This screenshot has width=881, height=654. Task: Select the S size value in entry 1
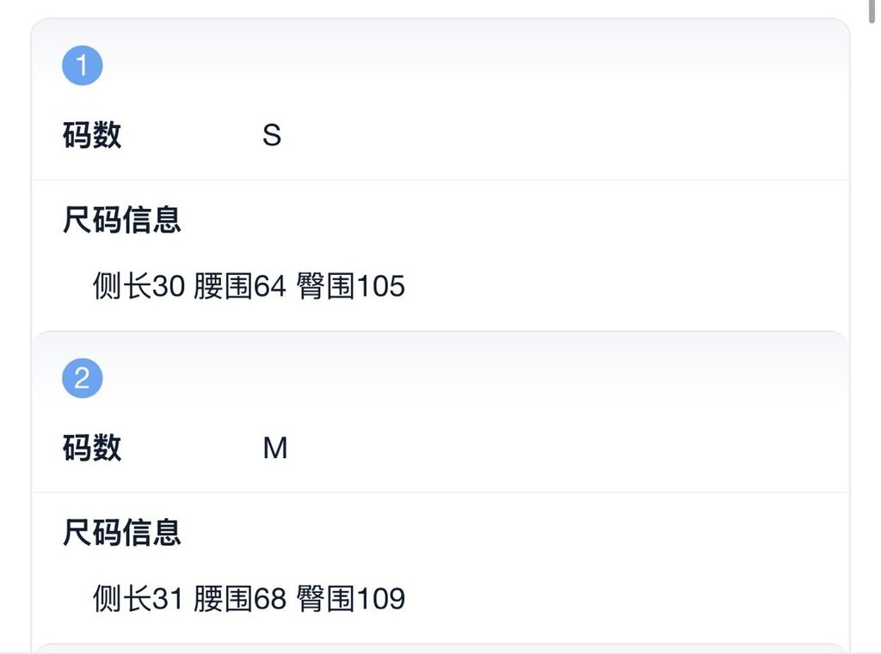274,135
